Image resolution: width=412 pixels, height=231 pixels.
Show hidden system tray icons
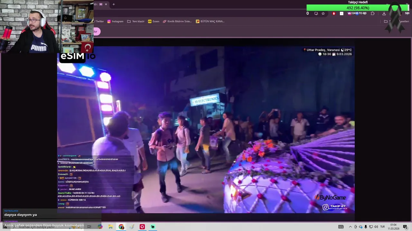[350, 227]
